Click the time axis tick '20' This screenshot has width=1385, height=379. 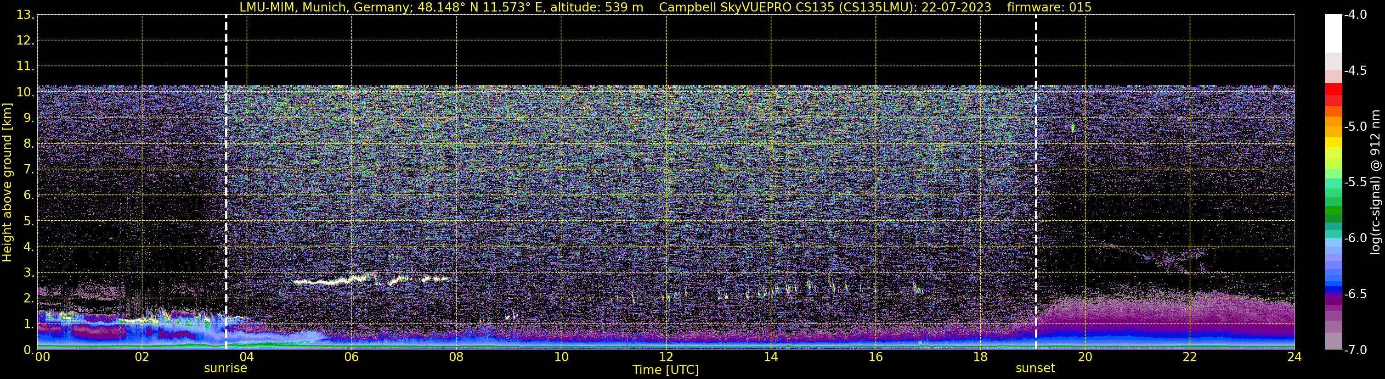point(1085,357)
